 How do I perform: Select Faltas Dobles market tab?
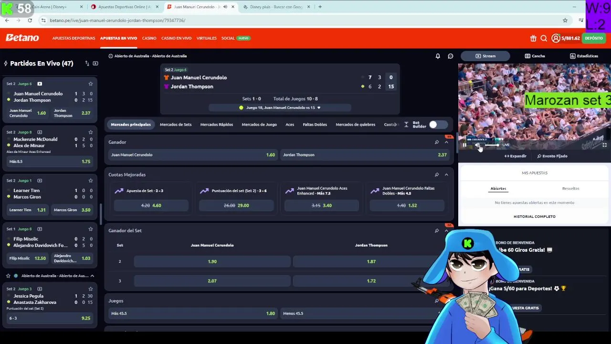pos(315,124)
